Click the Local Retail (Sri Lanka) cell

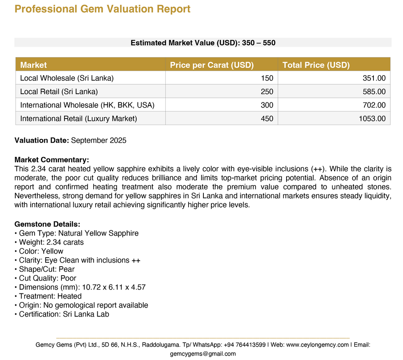coord(59,92)
